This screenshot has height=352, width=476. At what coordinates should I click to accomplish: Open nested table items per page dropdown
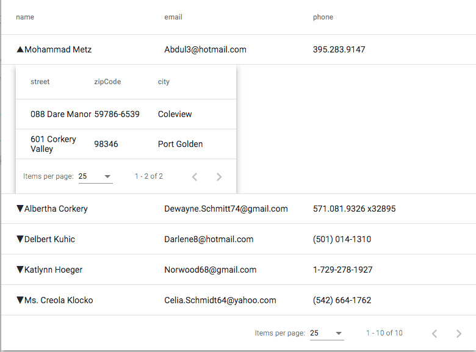pyautogui.click(x=95, y=177)
